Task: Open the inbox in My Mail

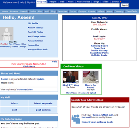Action: click(x=14, y=103)
